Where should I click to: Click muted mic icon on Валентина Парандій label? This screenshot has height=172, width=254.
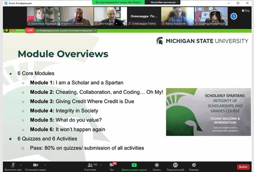click(29, 23)
